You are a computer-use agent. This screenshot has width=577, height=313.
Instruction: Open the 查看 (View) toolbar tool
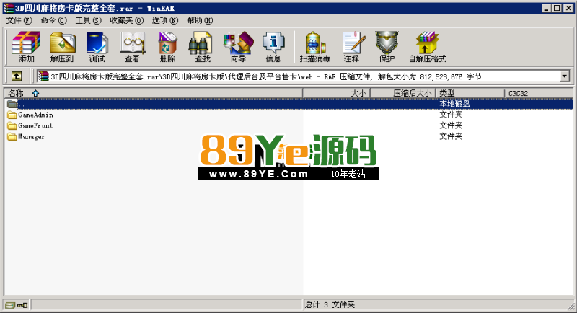132,47
